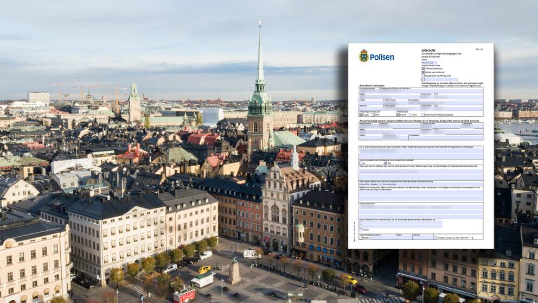Click the yellow car in the square
This screenshot has height=303, width=538.
point(204,269)
